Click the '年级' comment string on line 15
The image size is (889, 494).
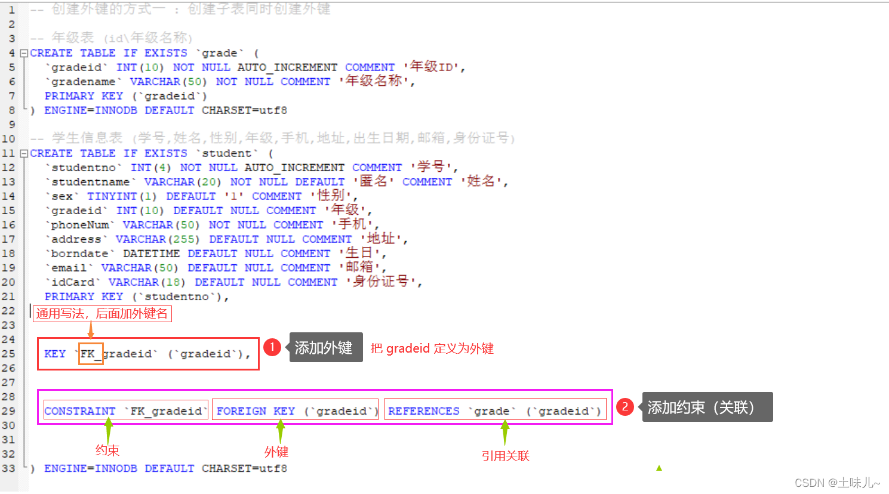(x=345, y=210)
